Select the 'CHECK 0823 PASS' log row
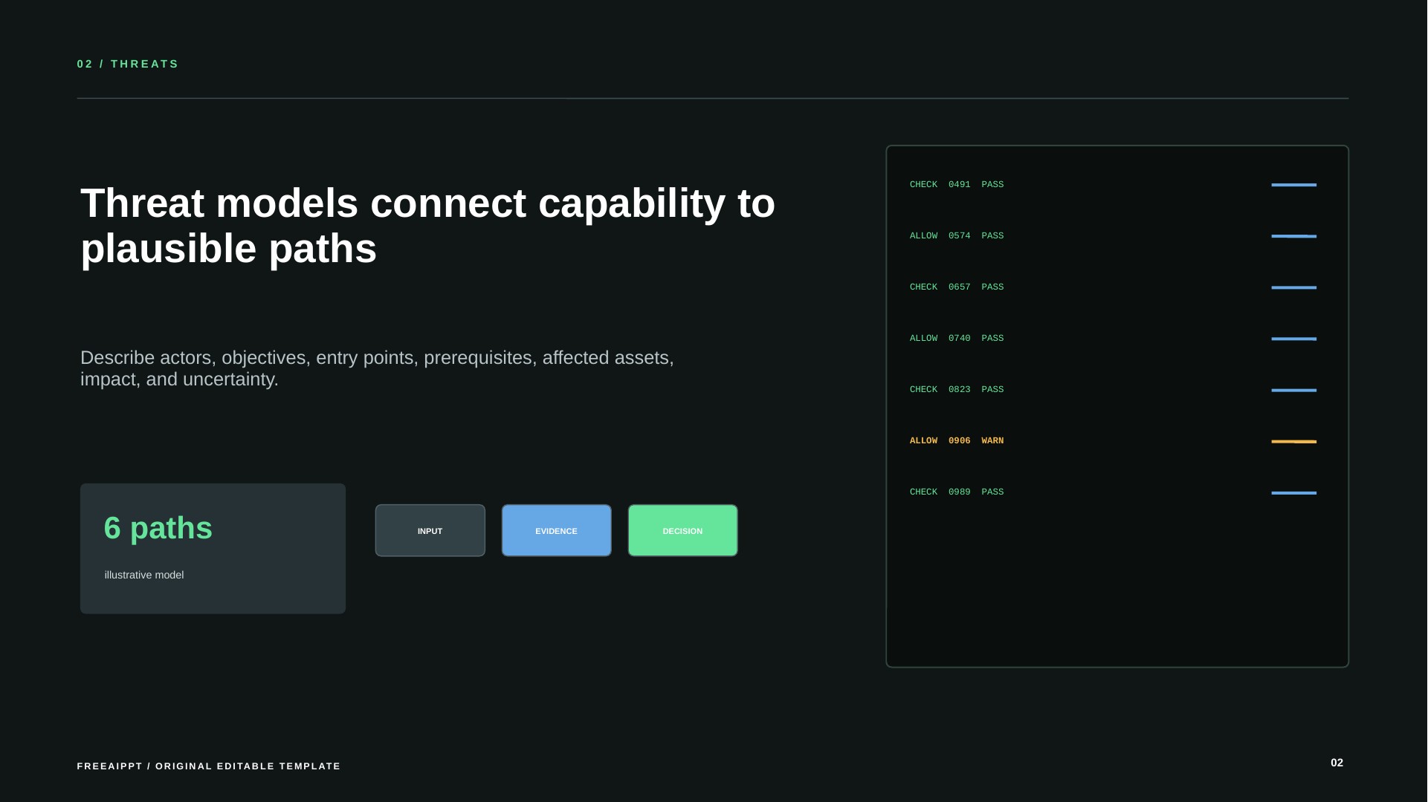The height and width of the screenshot is (802, 1428). [x=957, y=389]
